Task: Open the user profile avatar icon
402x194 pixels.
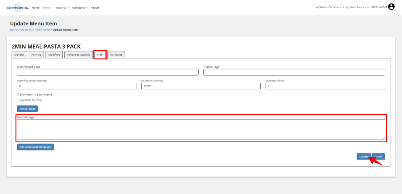Action: (391, 7)
